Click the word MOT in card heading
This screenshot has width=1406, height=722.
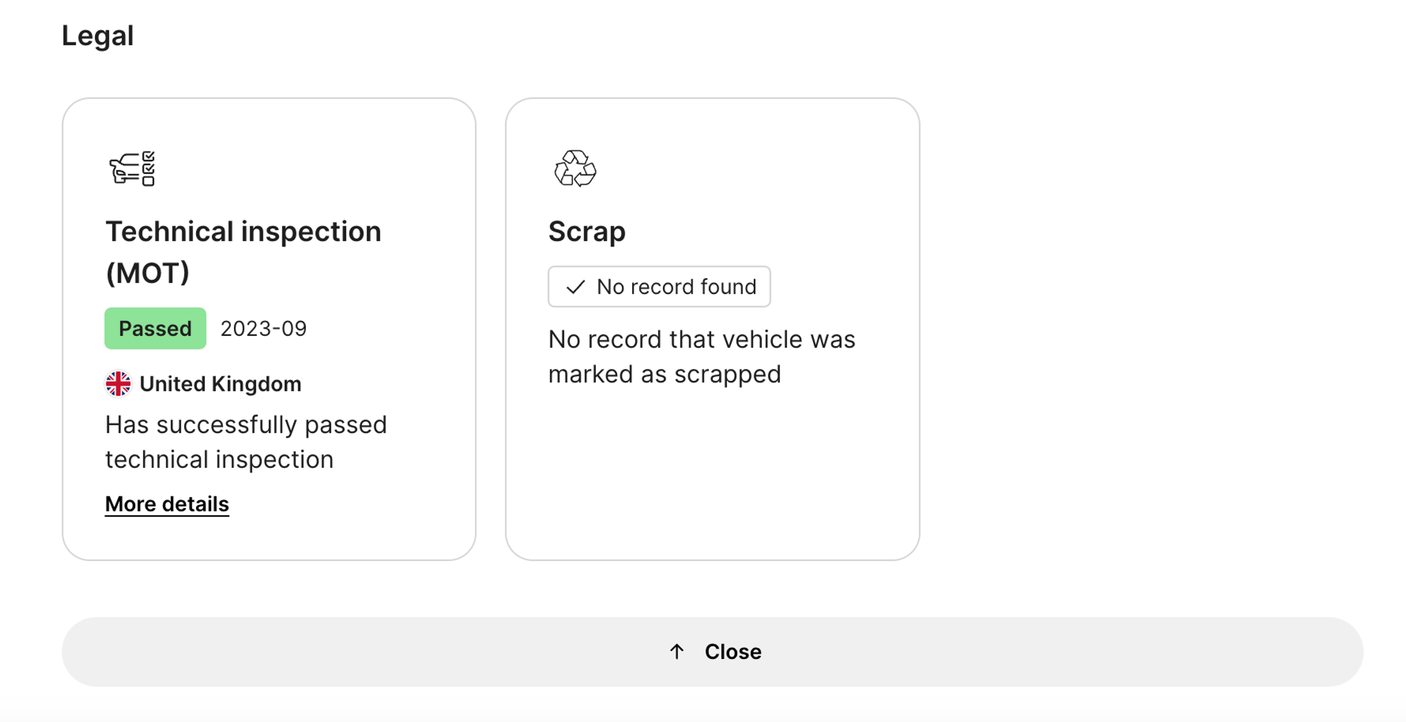147,273
